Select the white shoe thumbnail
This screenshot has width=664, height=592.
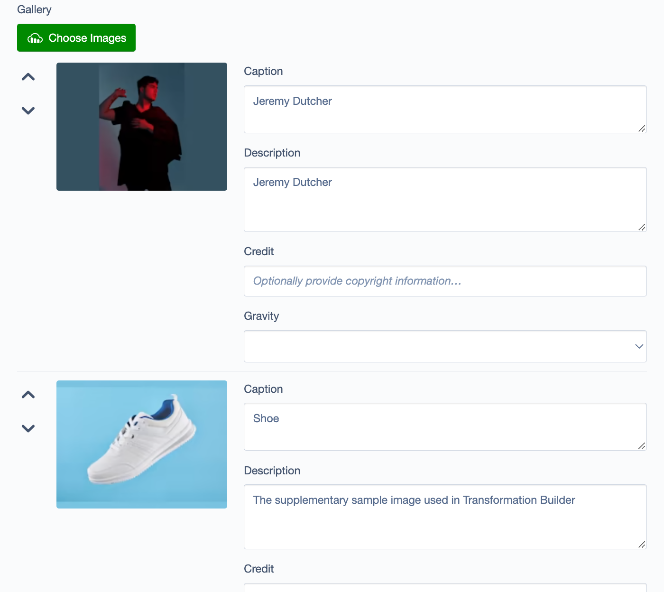coord(142,444)
